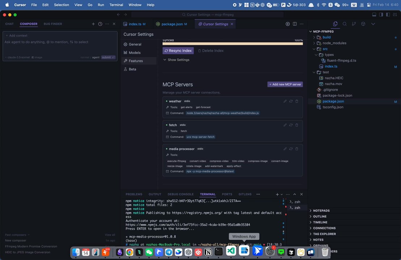Open the index.ts editor tab
The height and width of the screenshot is (260, 401).
(x=135, y=24)
